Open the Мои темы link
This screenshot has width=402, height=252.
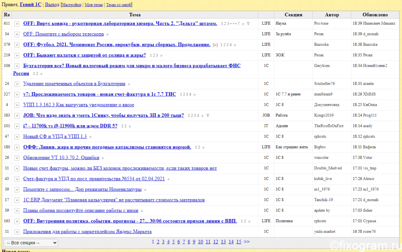point(93,5)
